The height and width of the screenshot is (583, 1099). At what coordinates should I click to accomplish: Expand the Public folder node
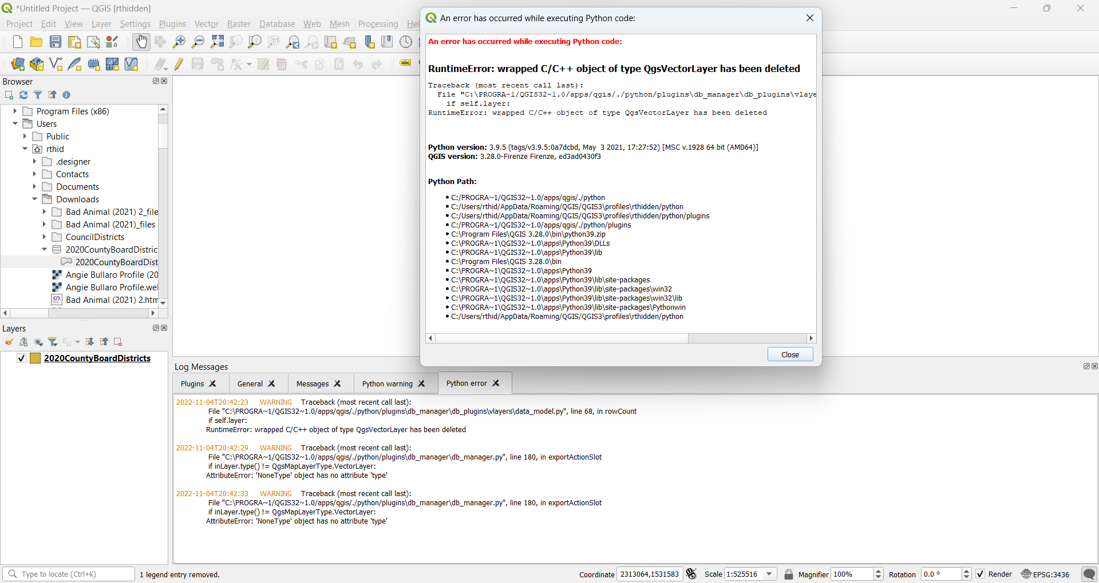pos(25,137)
